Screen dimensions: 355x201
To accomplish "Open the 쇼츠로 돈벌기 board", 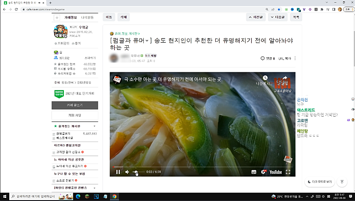I will (x=65, y=181).
